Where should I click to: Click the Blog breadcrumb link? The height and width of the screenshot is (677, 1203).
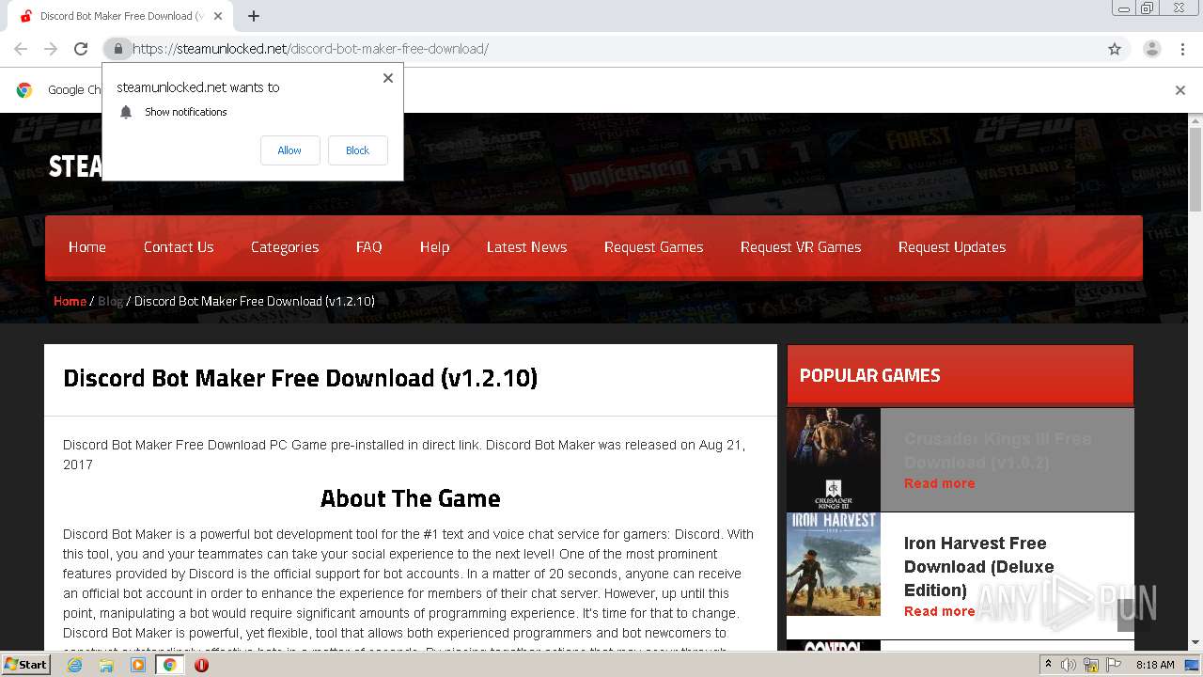tap(110, 301)
